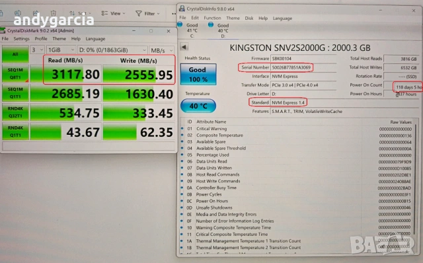This screenshot has height=263, width=423.
Task: Open CrystalDiskInfo Help menu
Action: click(263, 18)
